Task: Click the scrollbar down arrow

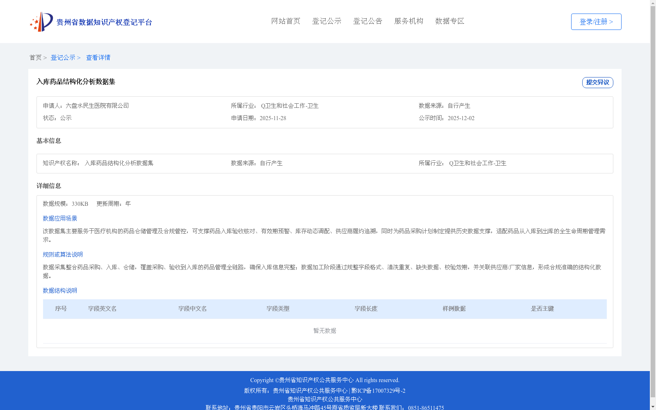Action: [653, 407]
